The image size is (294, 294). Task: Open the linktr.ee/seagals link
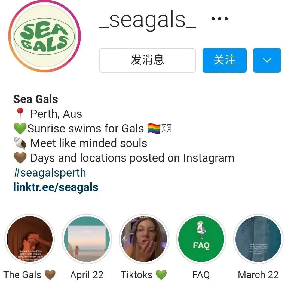coord(56,187)
